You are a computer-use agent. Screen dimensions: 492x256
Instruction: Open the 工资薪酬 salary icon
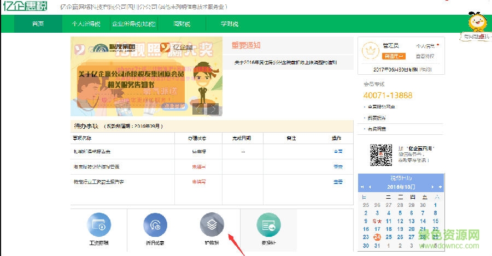[99, 224]
